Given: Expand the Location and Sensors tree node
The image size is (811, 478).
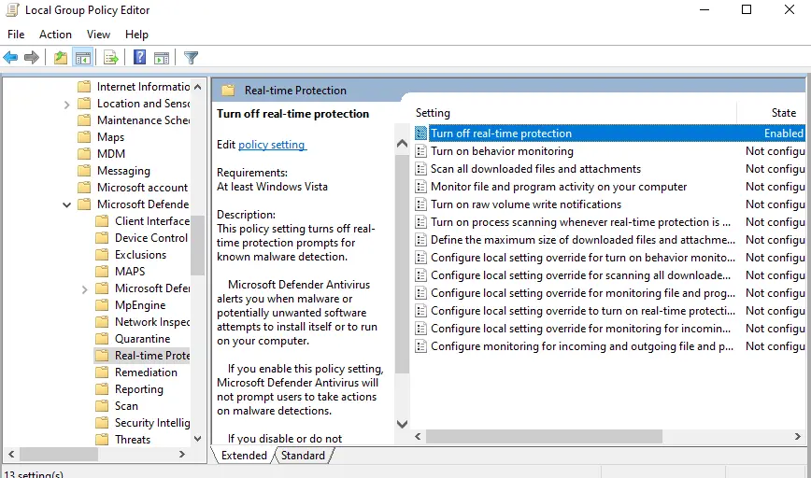Looking at the screenshot, I should coord(67,104).
